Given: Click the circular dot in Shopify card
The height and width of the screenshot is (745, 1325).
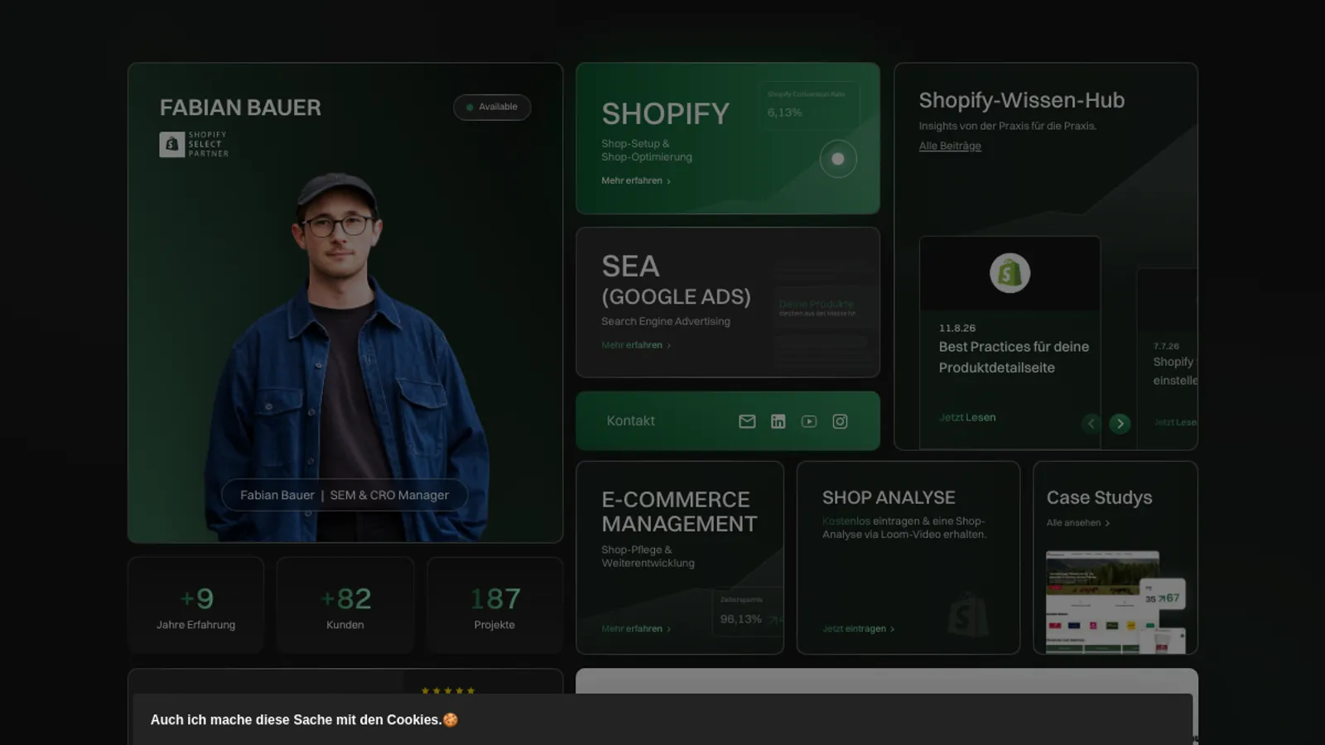Looking at the screenshot, I should coord(838,159).
